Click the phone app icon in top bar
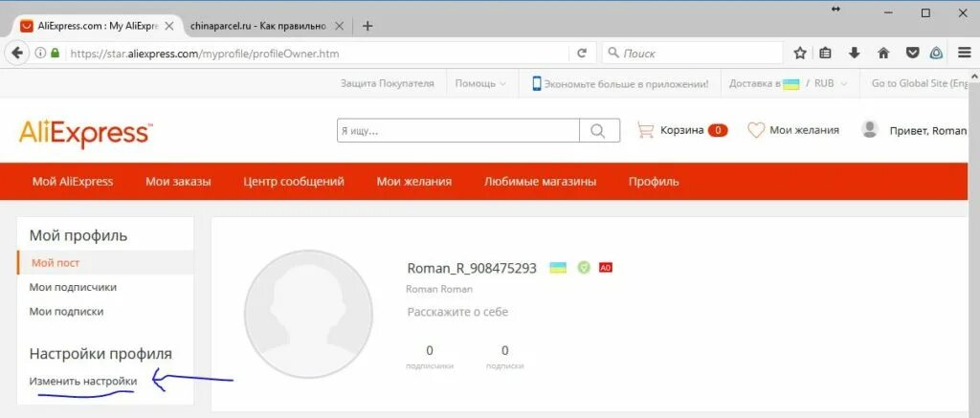The width and height of the screenshot is (980, 418). click(x=536, y=84)
